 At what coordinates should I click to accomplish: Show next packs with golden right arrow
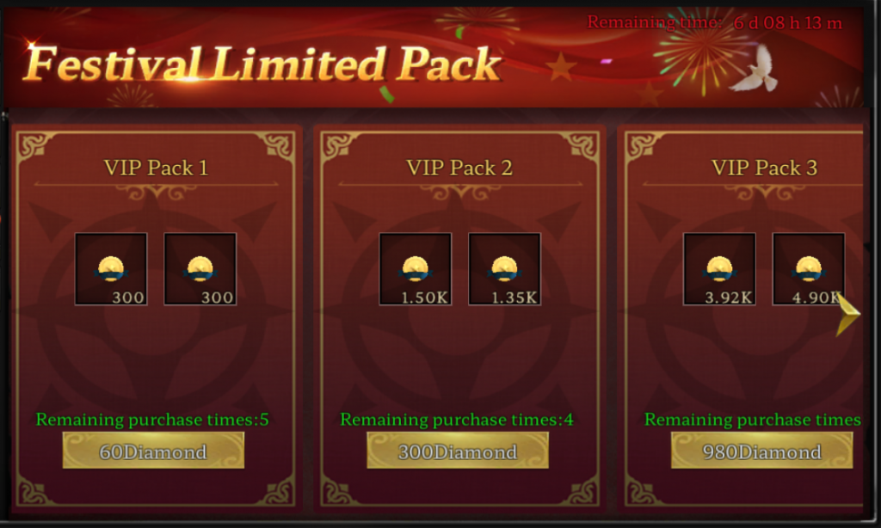(847, 315)
